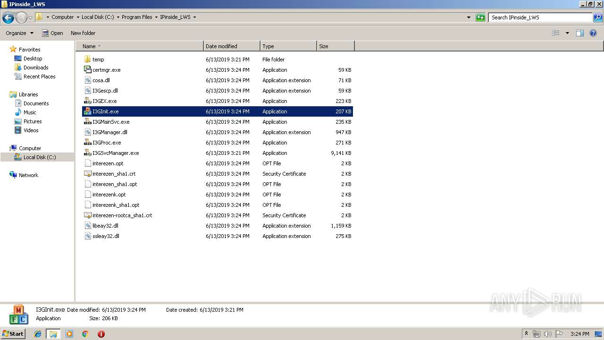
Task: Select Music library
Action: pos(30,112)
